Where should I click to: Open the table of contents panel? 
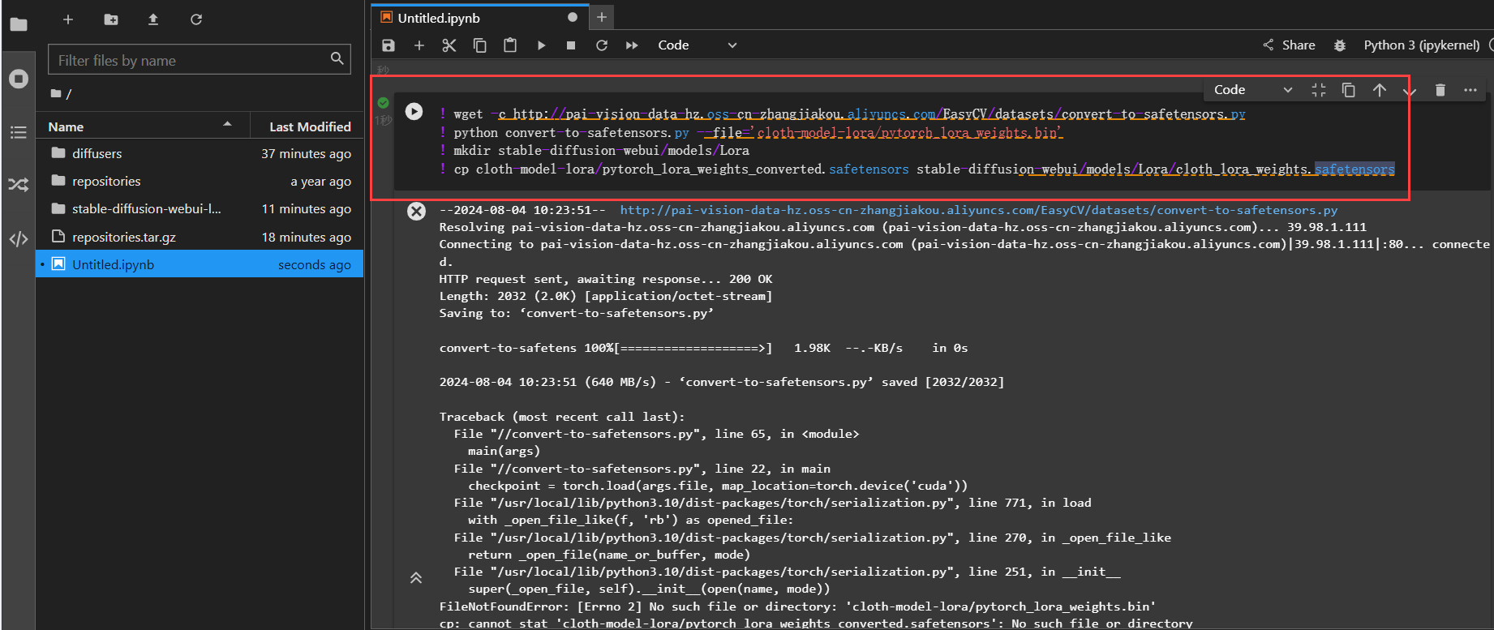[18, 132]
